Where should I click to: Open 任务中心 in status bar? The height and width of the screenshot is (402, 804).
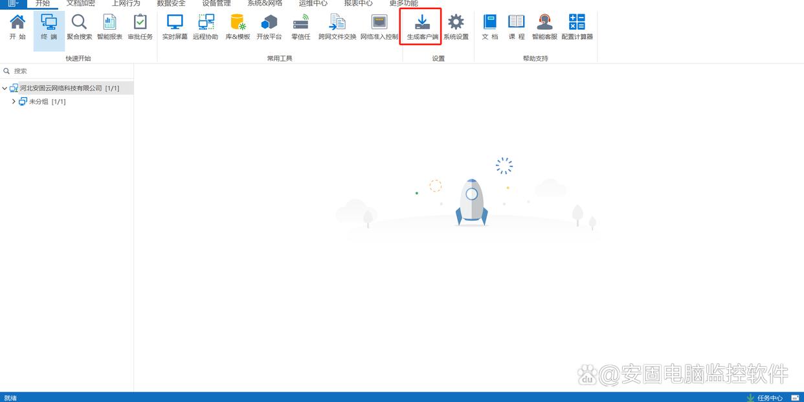[765, 397]
